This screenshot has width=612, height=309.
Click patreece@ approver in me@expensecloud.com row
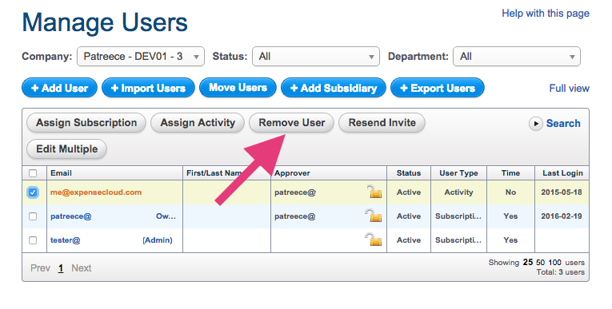[294, 192]
